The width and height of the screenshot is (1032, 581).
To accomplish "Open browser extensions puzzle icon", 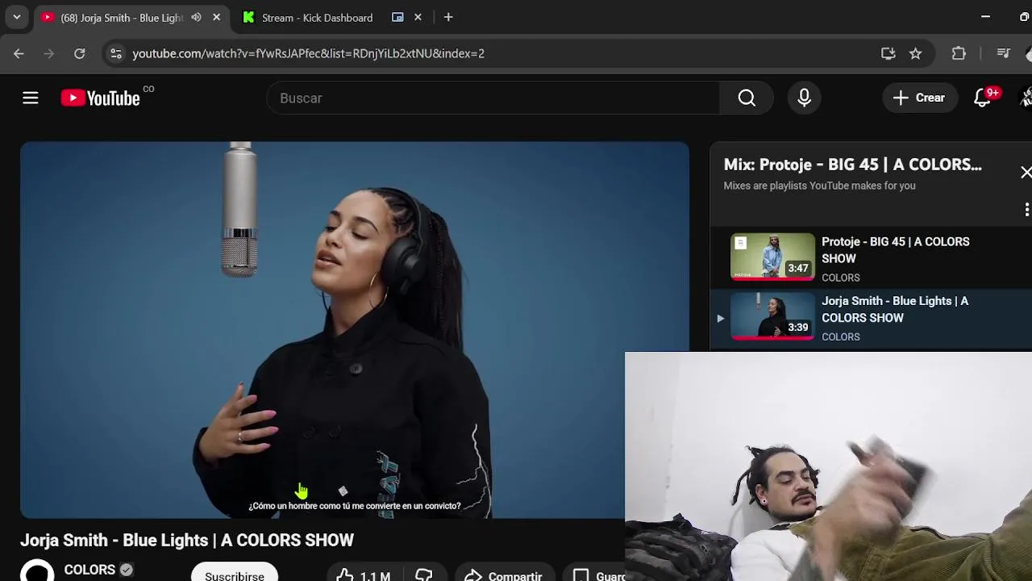I will pyautogui.click(x=959, y=53).
